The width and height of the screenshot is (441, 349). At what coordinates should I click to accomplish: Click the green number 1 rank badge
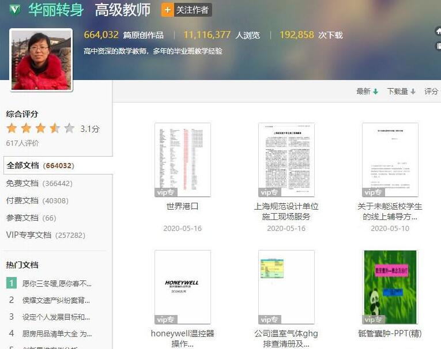pyautogui.click(x=12, y=283)
